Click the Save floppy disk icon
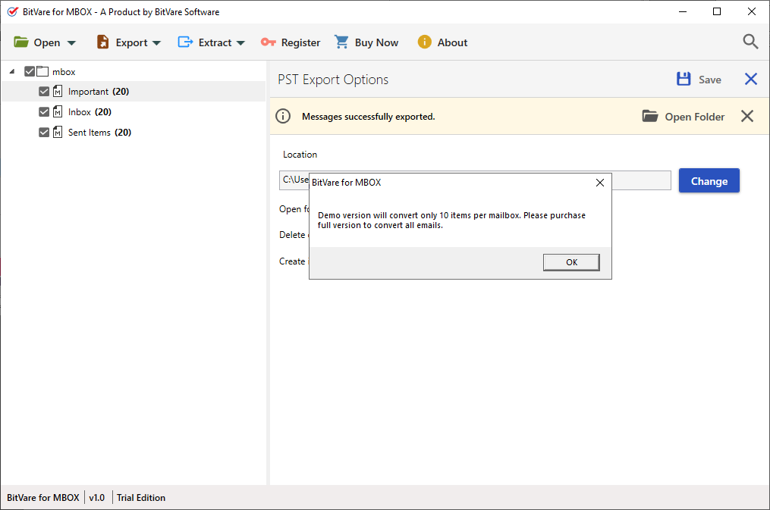 pos(684,80)
